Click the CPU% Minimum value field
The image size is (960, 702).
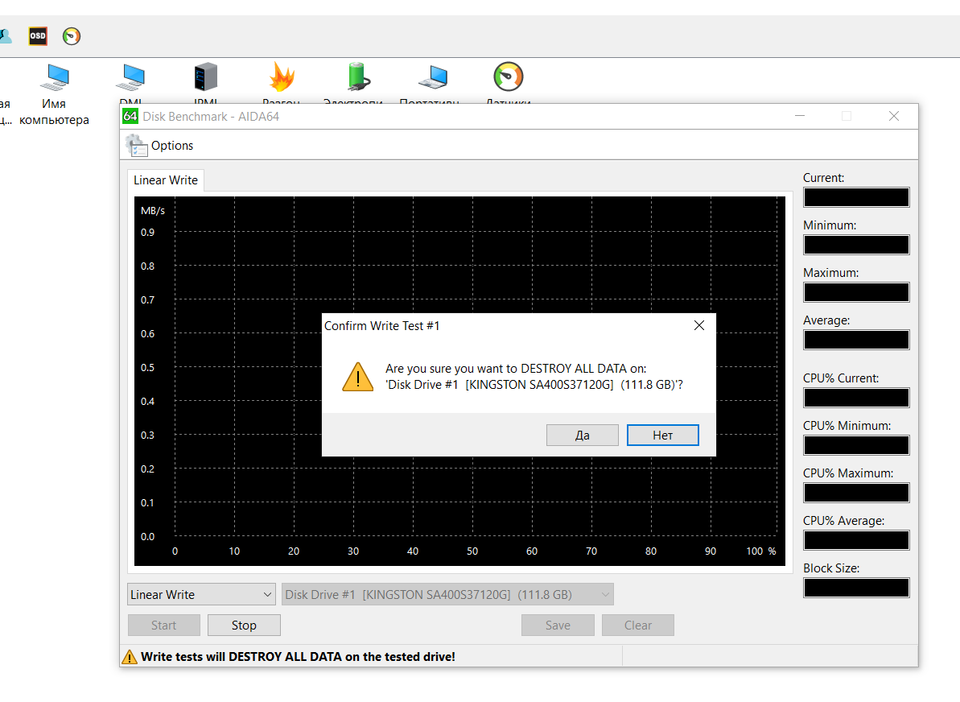click(x=856, y=445)
